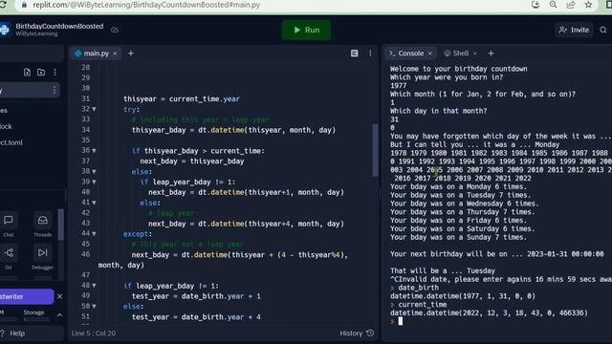Open the selected file's options menu
The width and height of the screenshot is (612, 344).
[x=54, y=90]
